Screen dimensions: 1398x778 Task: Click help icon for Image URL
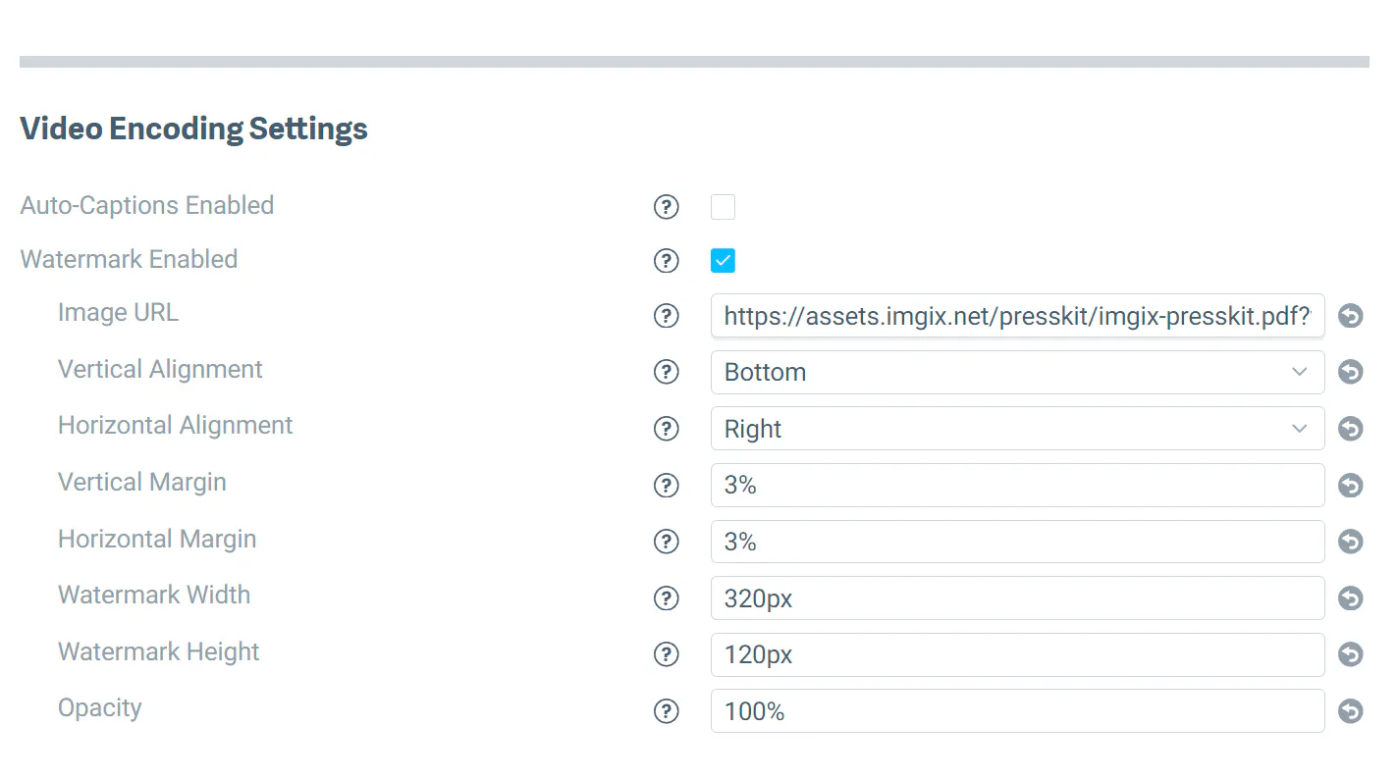(x=667, y=316)
